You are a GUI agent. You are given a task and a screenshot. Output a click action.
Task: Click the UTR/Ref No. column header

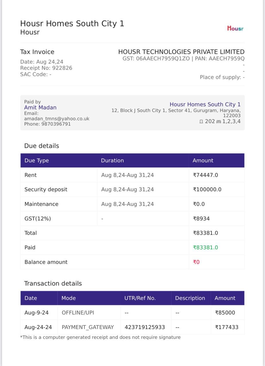coord(140,298)
